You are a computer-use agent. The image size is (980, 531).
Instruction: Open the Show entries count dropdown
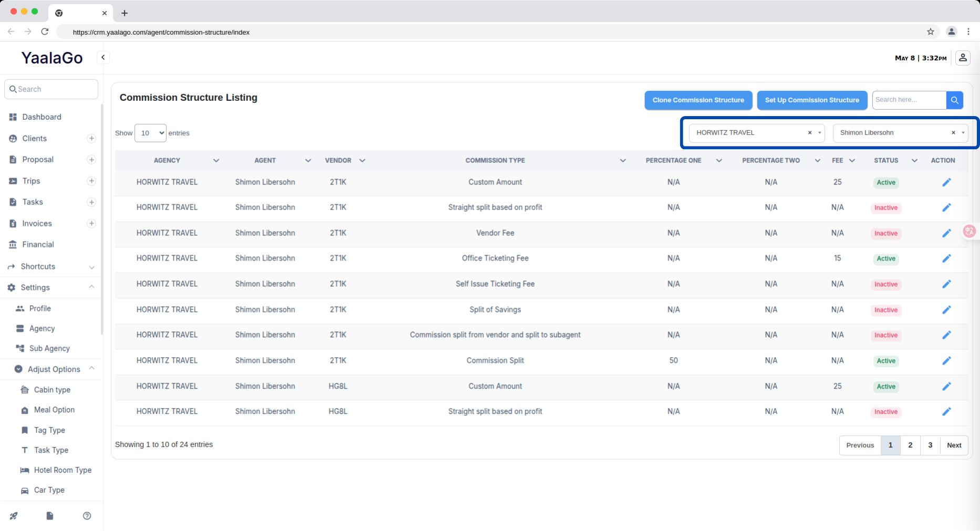click(151, 133)
